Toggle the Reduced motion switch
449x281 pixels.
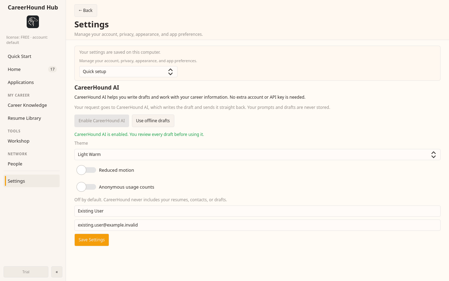(86, 170)
